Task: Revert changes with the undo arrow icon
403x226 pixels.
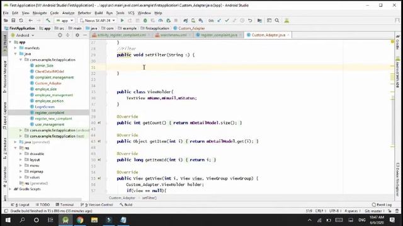Action: (250, 21)
